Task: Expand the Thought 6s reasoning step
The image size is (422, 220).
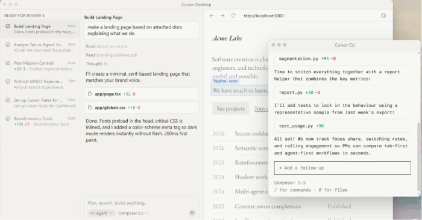Action: [x=96, y=64]
